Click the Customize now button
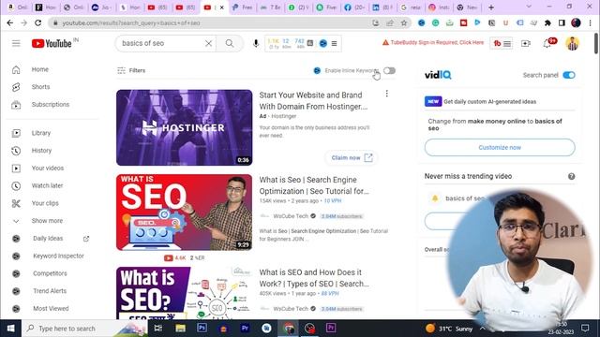The width and height of the screenshot is (600, 337). click(500, 148)
